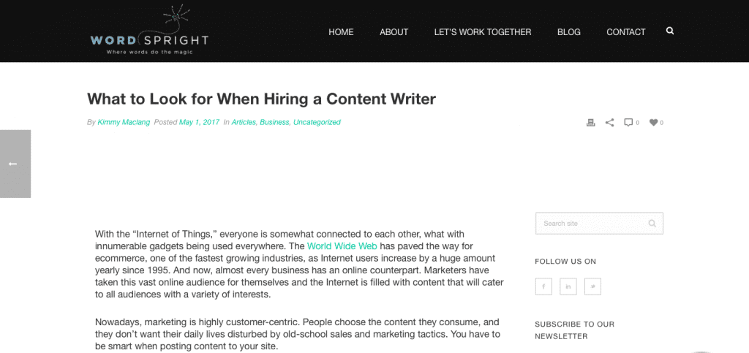Open the Business category link
This screenshot has height=353, width=749.
click(275, 122)
